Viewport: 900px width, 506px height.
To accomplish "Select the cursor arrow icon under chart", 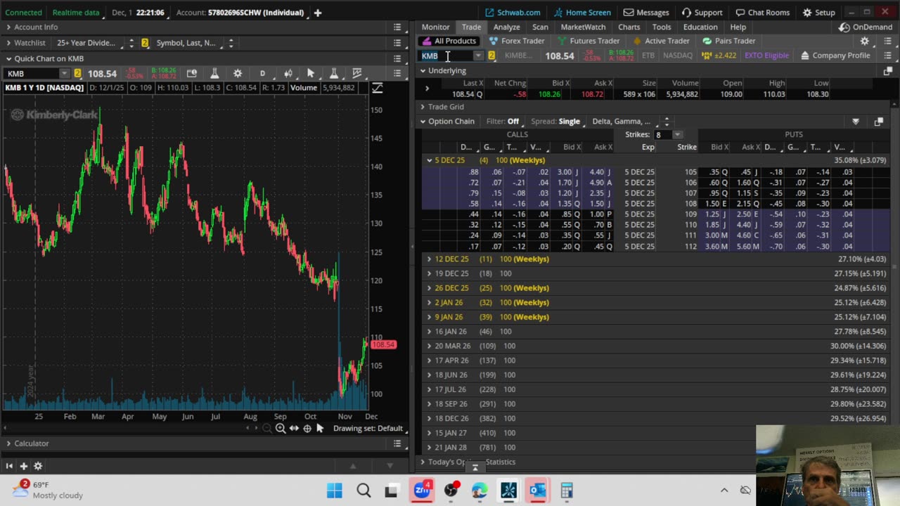I will (320, 428).
